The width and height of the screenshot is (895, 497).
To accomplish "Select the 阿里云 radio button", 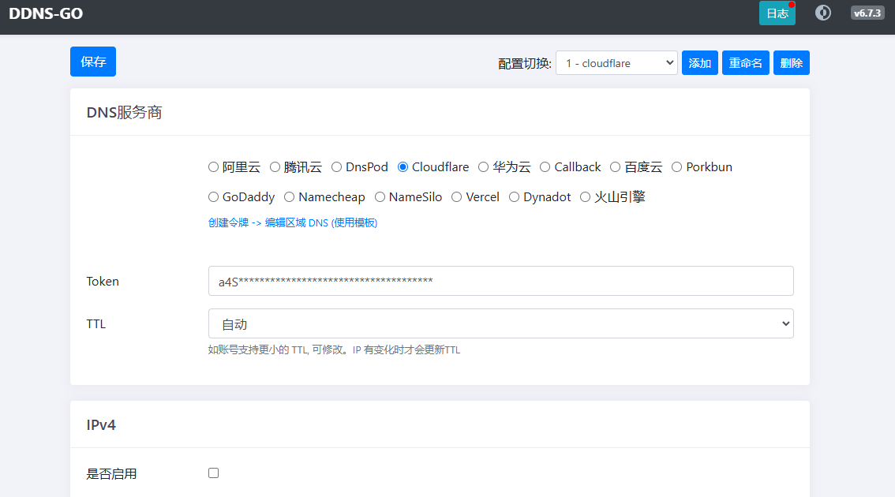I will 214,167.
